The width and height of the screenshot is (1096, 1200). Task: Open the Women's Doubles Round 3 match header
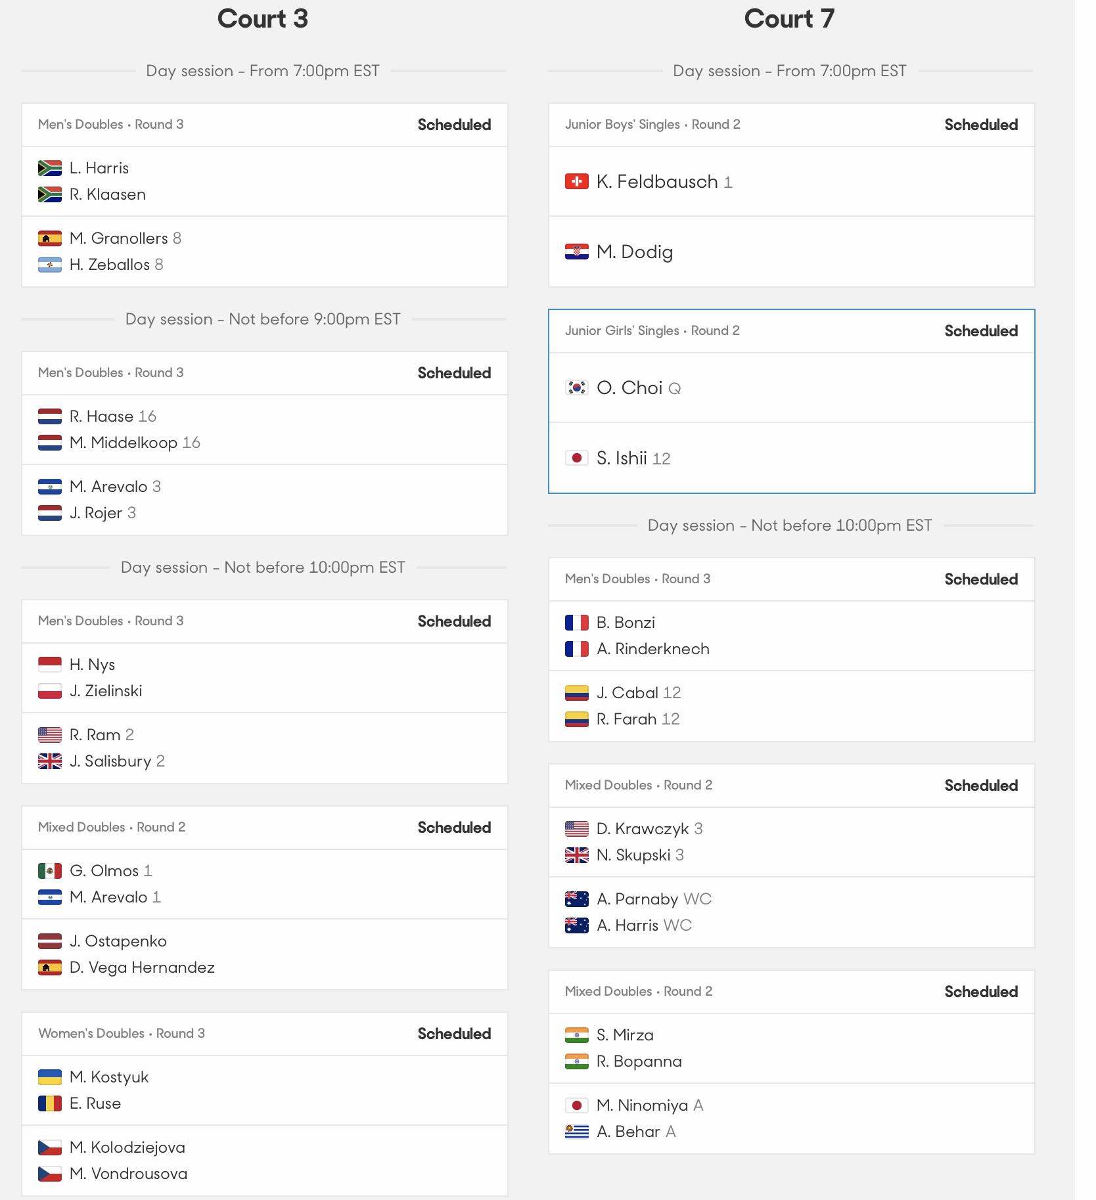[x=265, y=1034]
